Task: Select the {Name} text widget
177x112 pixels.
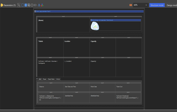Action: coord(41,20)
